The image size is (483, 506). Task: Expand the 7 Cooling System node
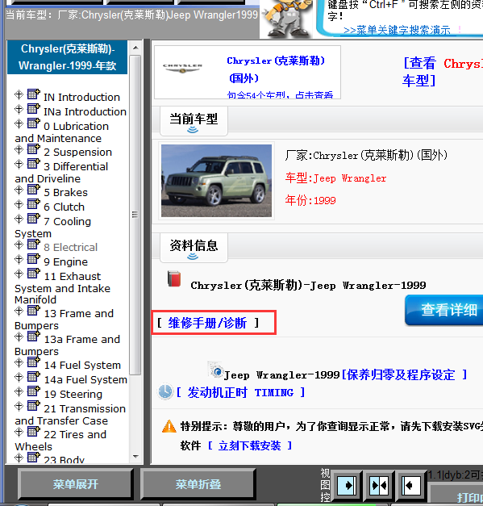[19, 220]
